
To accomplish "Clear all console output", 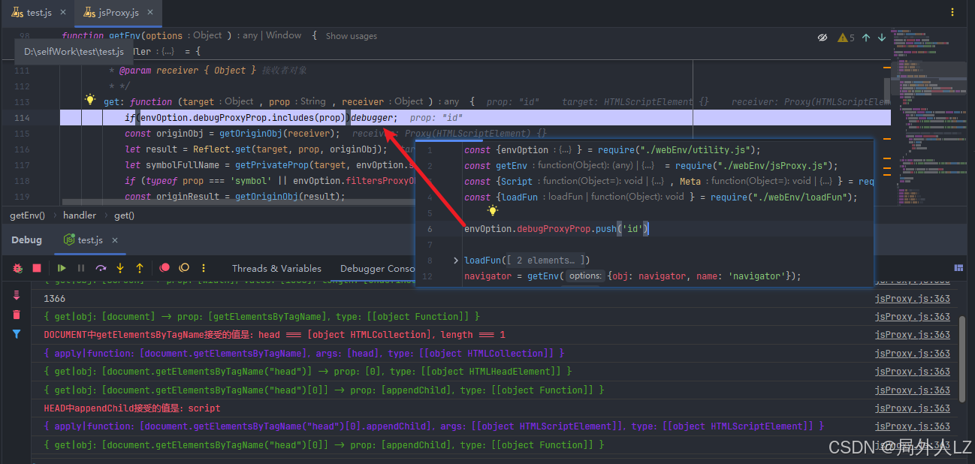I will pos(17,315).
